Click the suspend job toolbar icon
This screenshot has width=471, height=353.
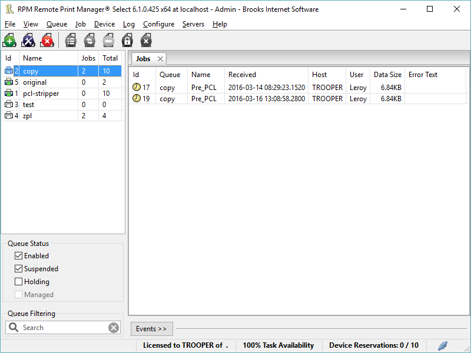click(x=108, y=40)
